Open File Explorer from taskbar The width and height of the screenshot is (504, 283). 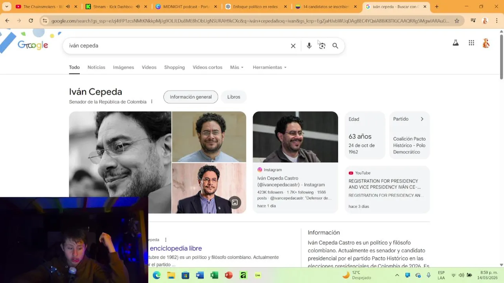tap(171, 275)
